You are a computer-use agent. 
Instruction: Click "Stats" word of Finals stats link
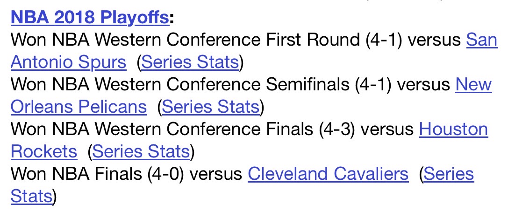pos(31,196)
